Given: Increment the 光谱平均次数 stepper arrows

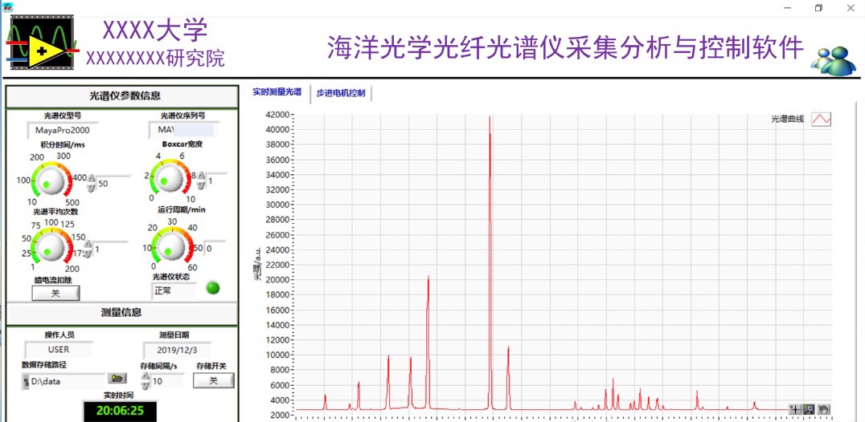Looking at the screenshot, I should point(88,245).
